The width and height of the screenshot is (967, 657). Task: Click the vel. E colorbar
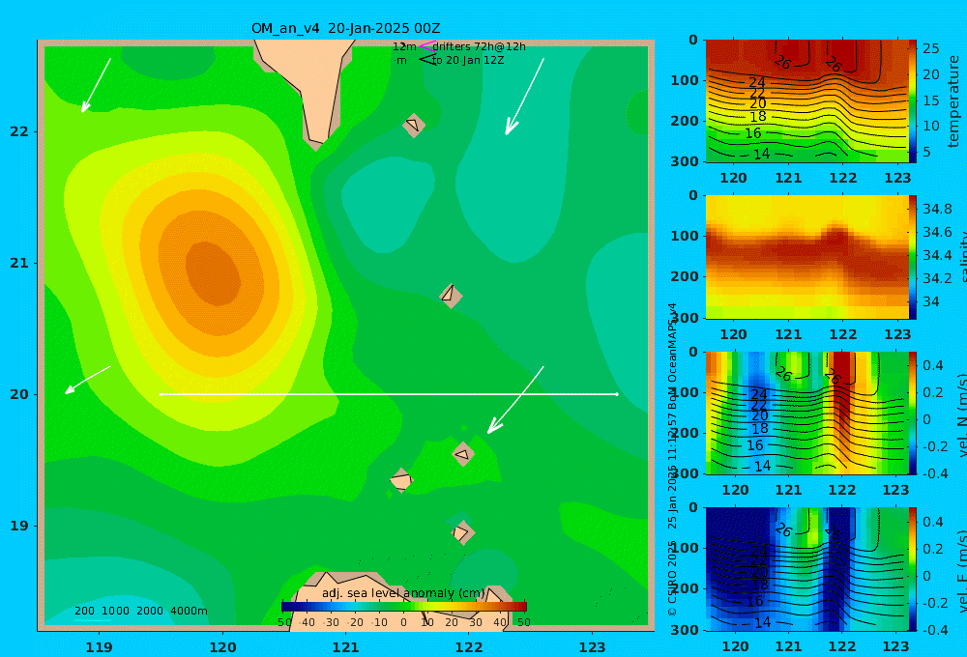click(x=913, y=569)
